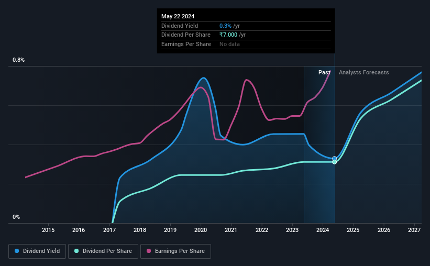Image resolution: width=430 pixels, height=266 pixels.
Task: Click the Earnings Per Share row label in tooltip
Action: click(186, 44)
